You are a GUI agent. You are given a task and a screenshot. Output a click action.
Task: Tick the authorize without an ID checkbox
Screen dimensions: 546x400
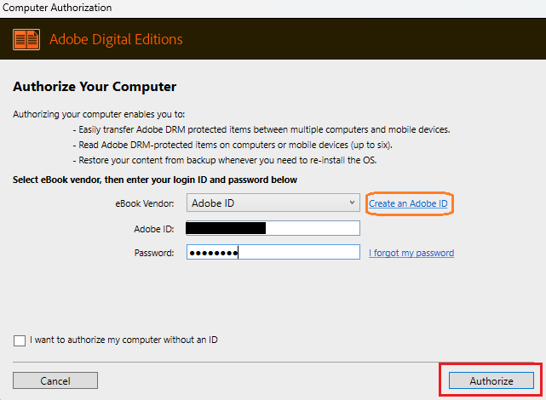coord(20,340)
